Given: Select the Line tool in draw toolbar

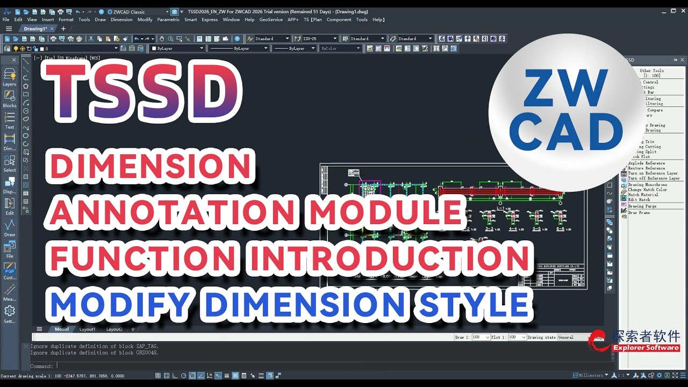Looking at the screenshot, I should tap(25, 60).
